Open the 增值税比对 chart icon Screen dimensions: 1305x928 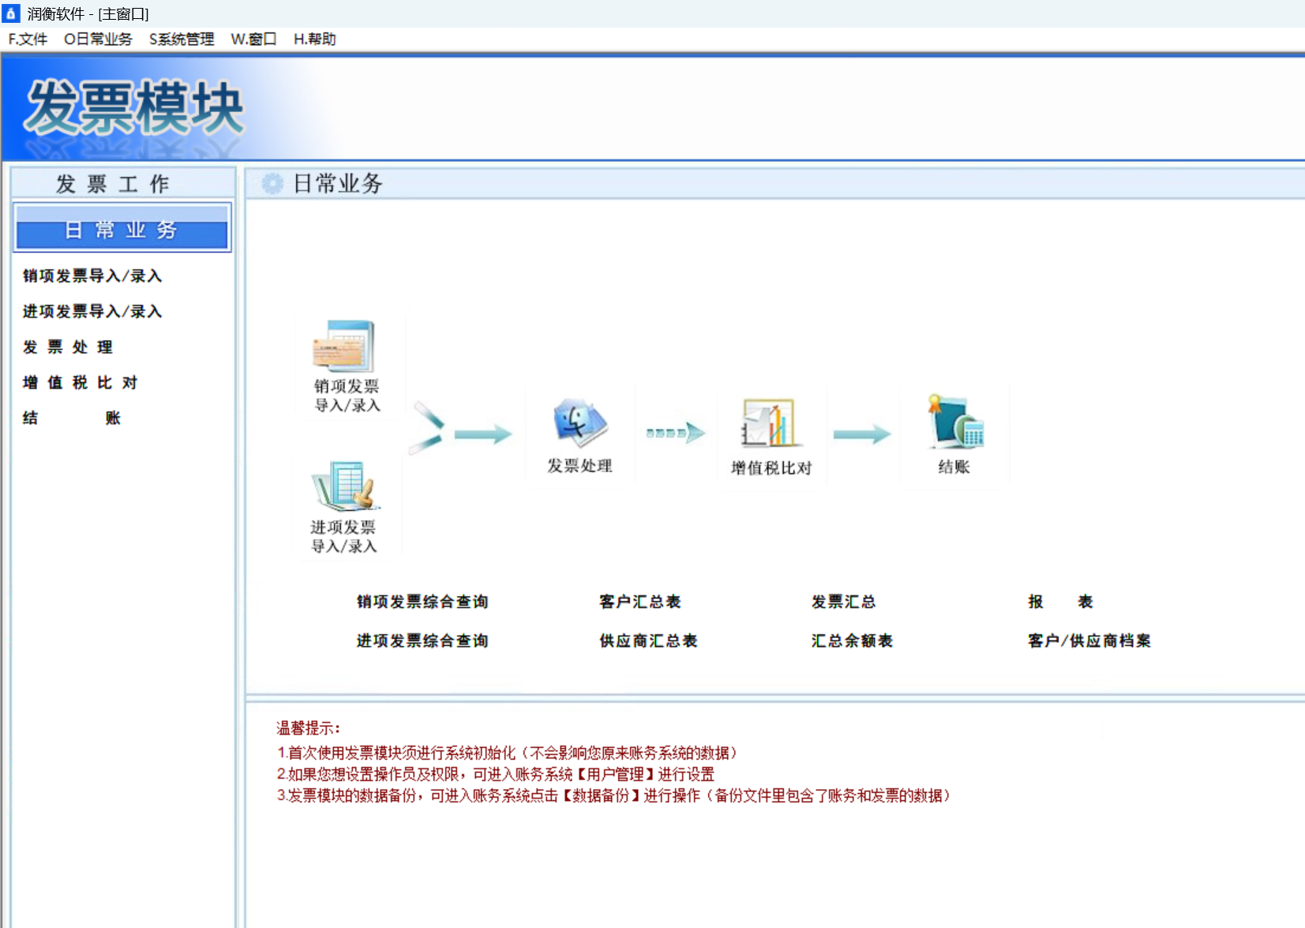pos(770,423)
